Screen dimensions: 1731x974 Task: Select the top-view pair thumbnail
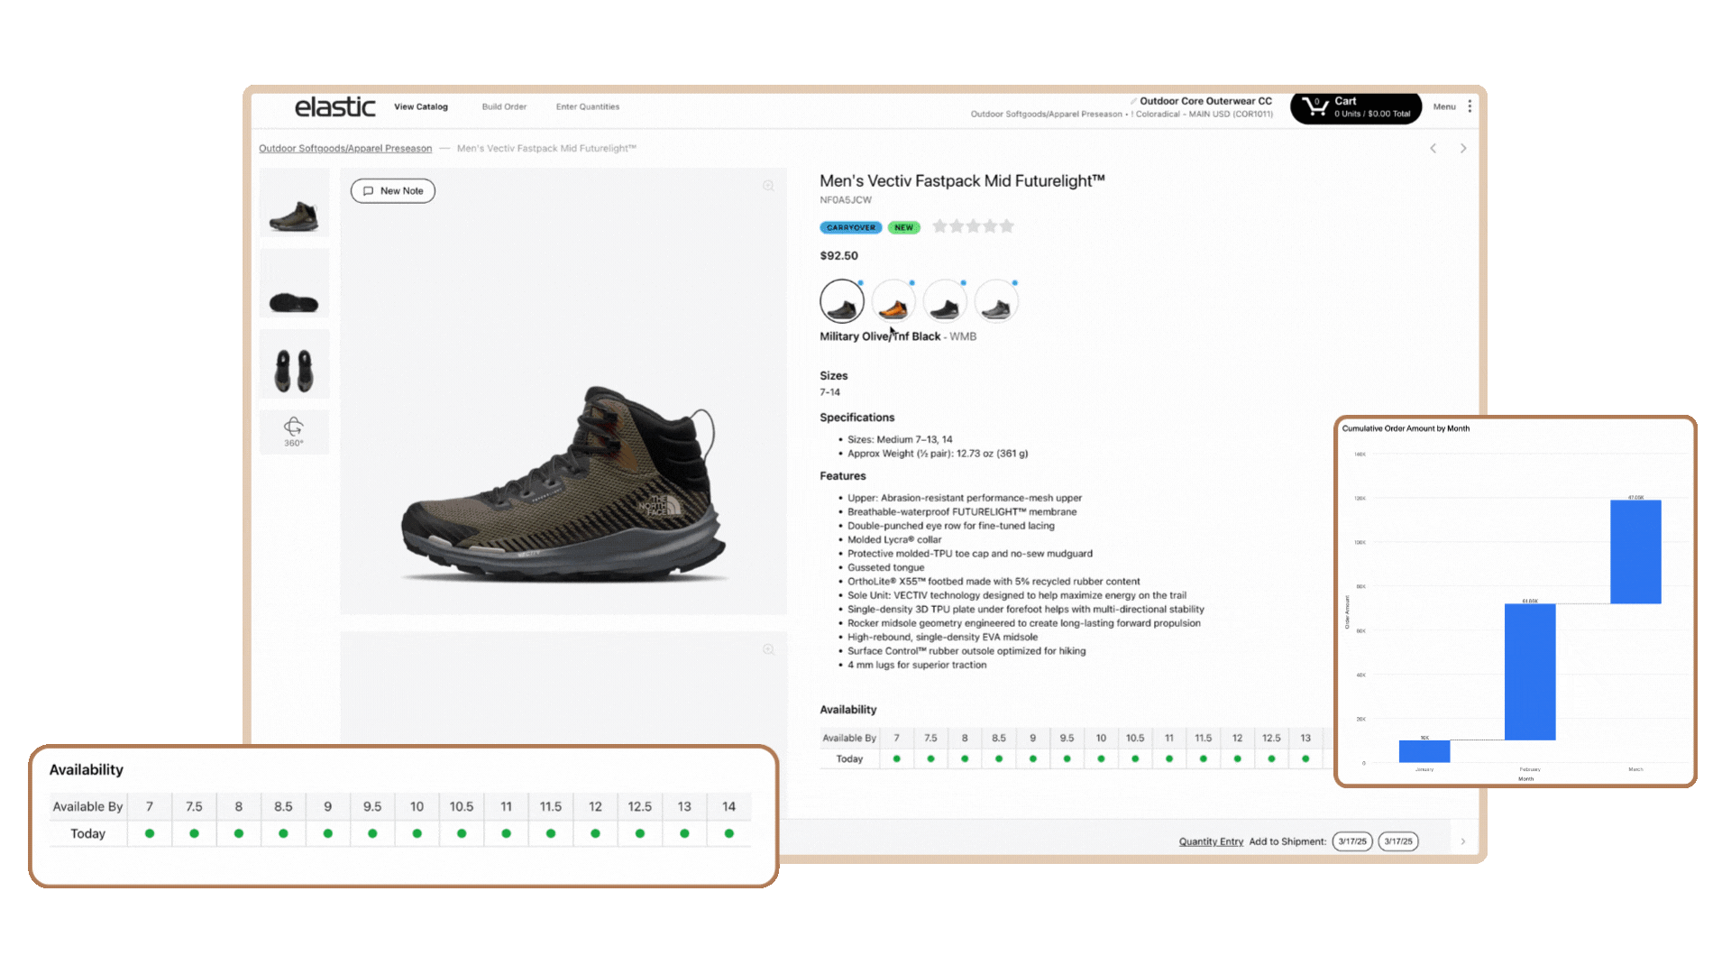click(x=294, y=364)
